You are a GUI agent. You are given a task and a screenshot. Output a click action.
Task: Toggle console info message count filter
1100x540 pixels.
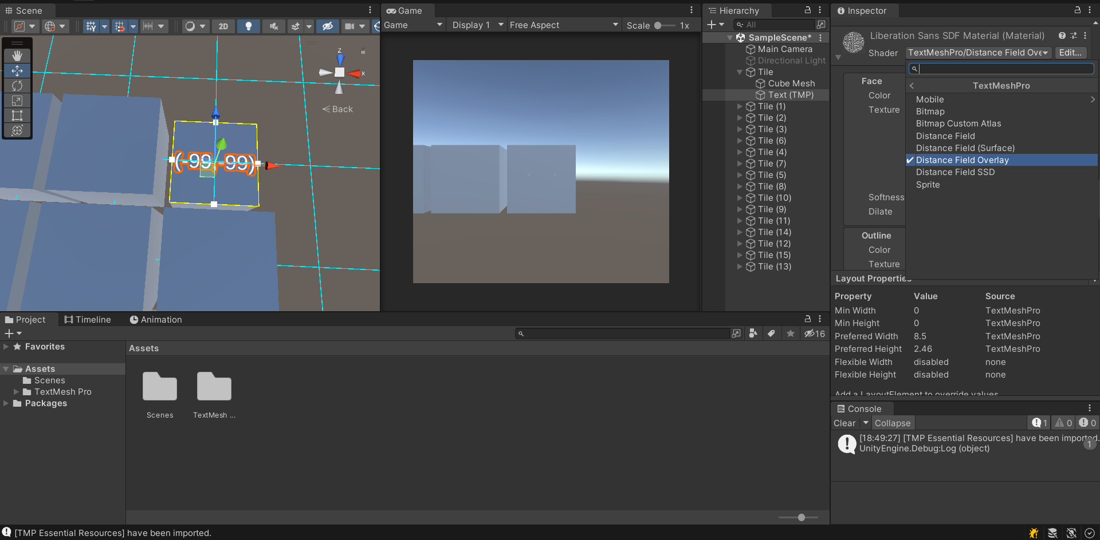point(1039,423)
